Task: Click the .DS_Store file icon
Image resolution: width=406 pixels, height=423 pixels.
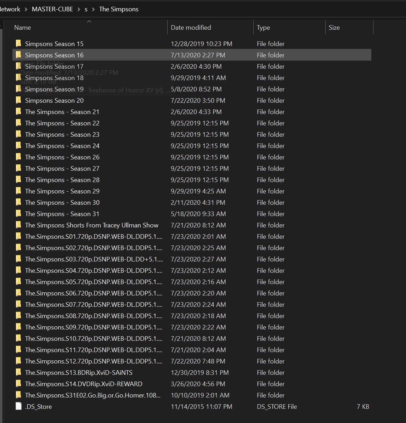Action: [x=18, y=406]
